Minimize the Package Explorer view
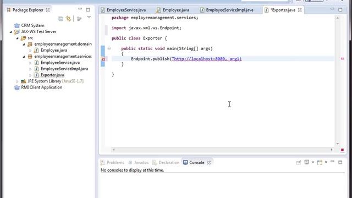Screen dimensions: 352x198 coord(80,9)
